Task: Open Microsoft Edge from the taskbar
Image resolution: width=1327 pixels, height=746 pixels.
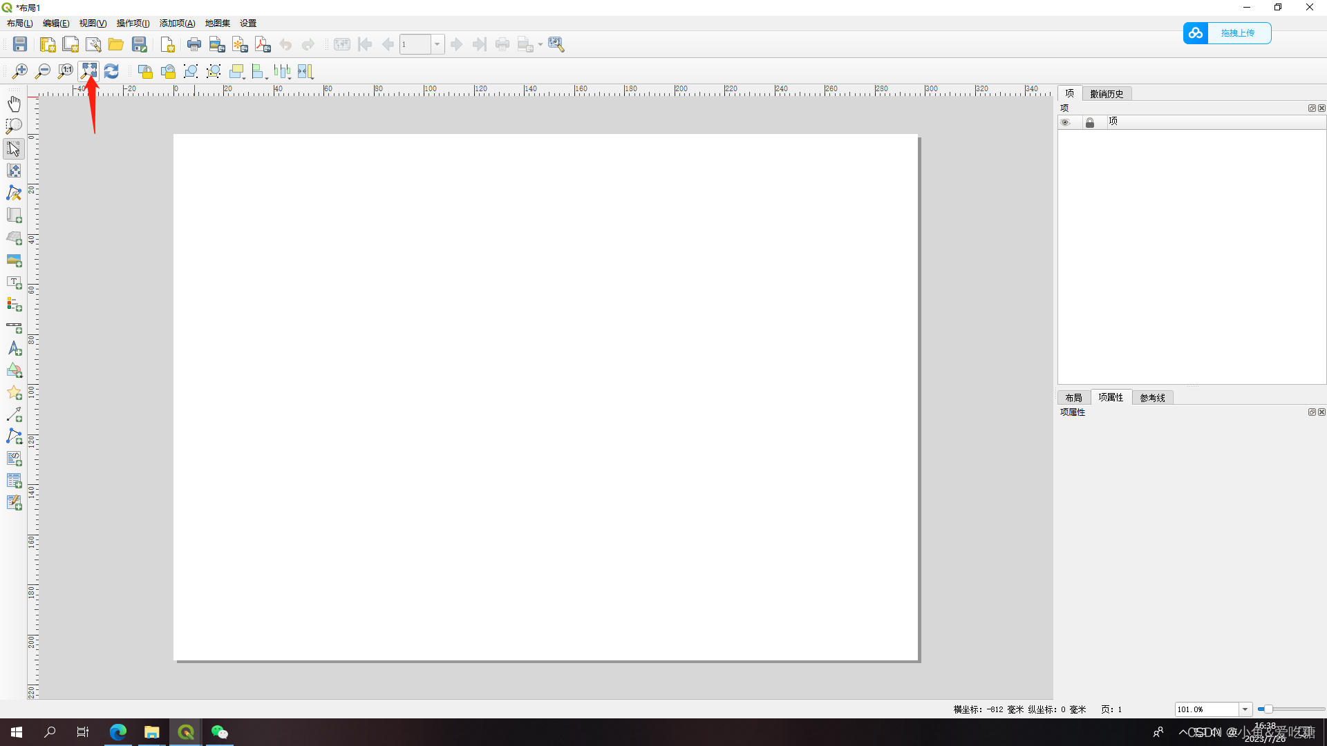Action: point(117,732)
